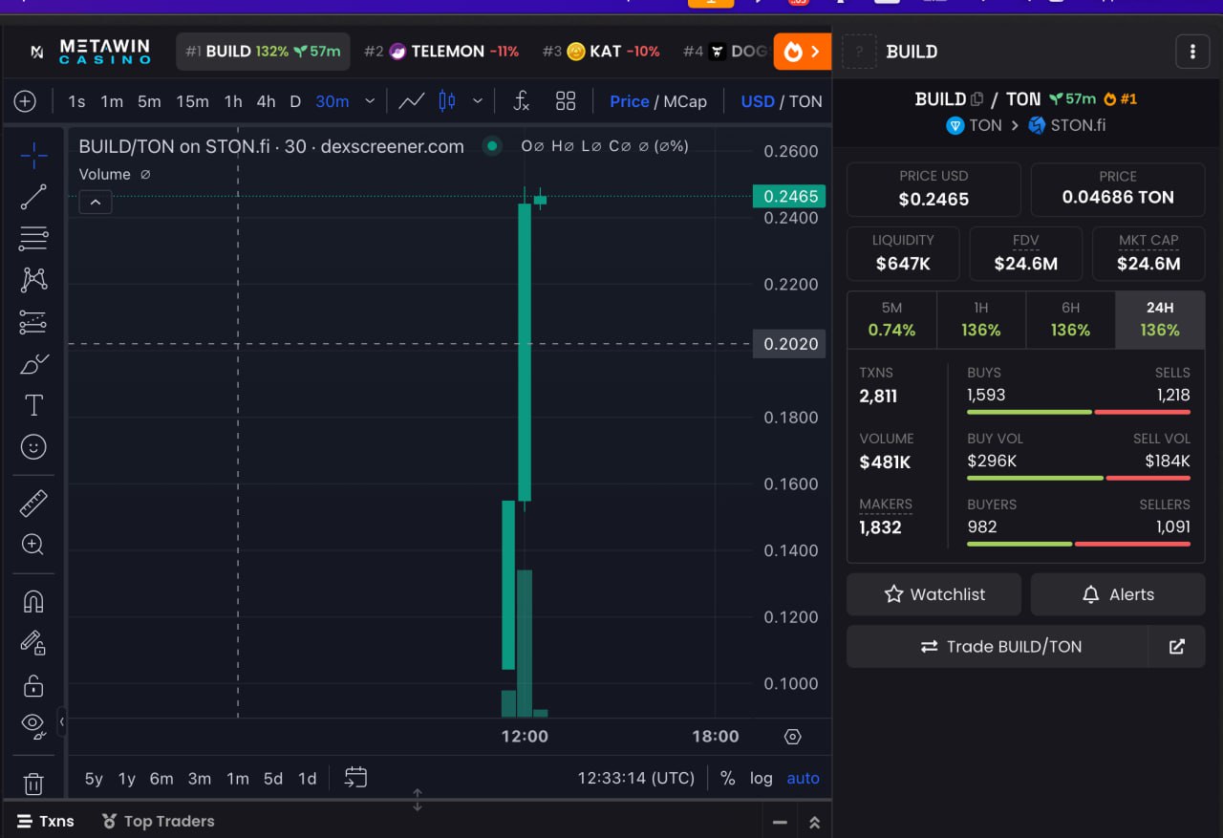Screen dimensions: 1223x838
Task: Set chart range to 5y
Action: point(94,778)
